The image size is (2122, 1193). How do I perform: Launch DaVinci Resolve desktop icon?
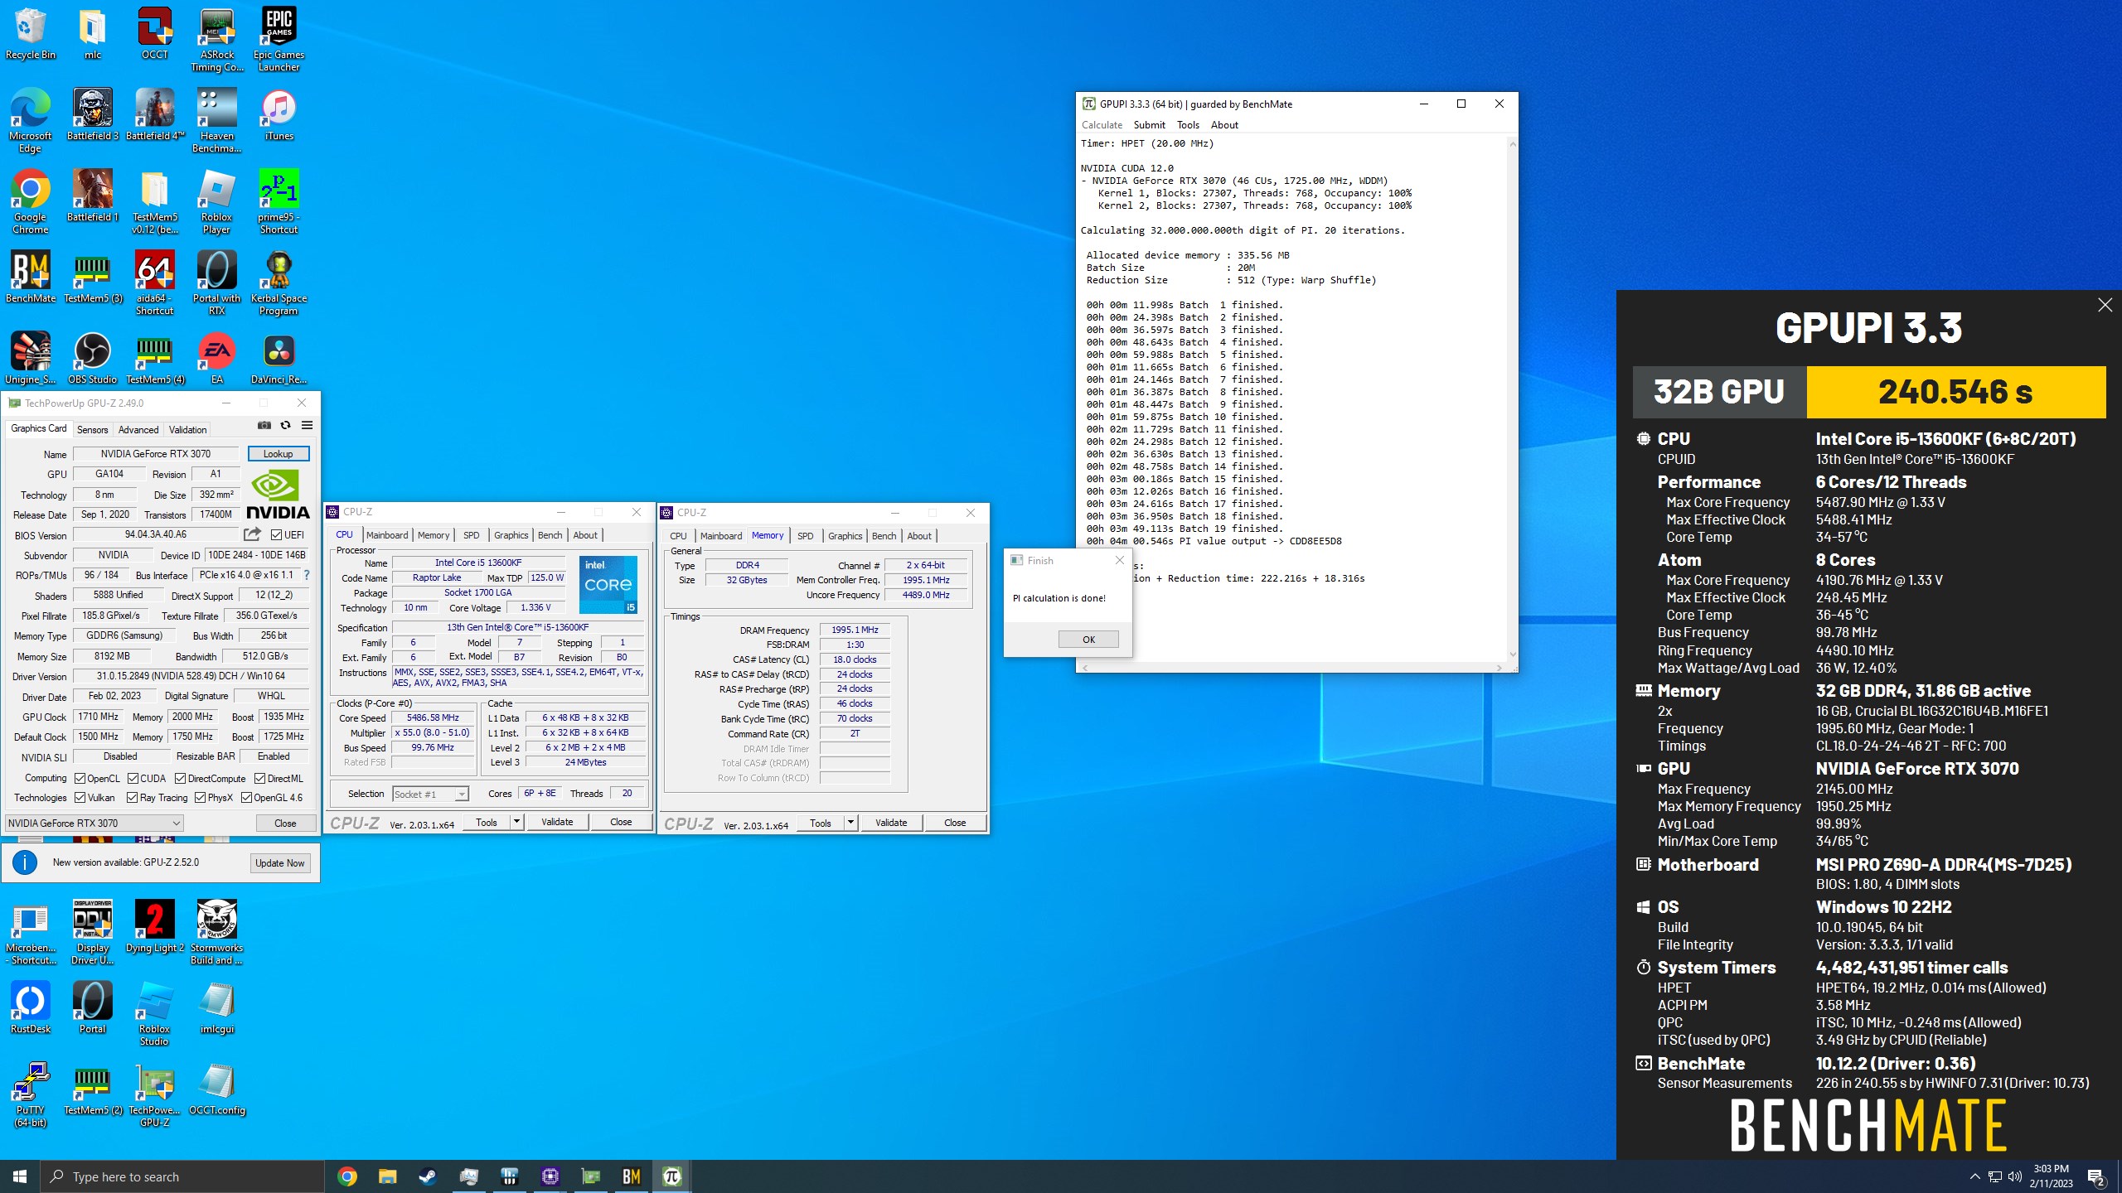[x=279, y=359]
